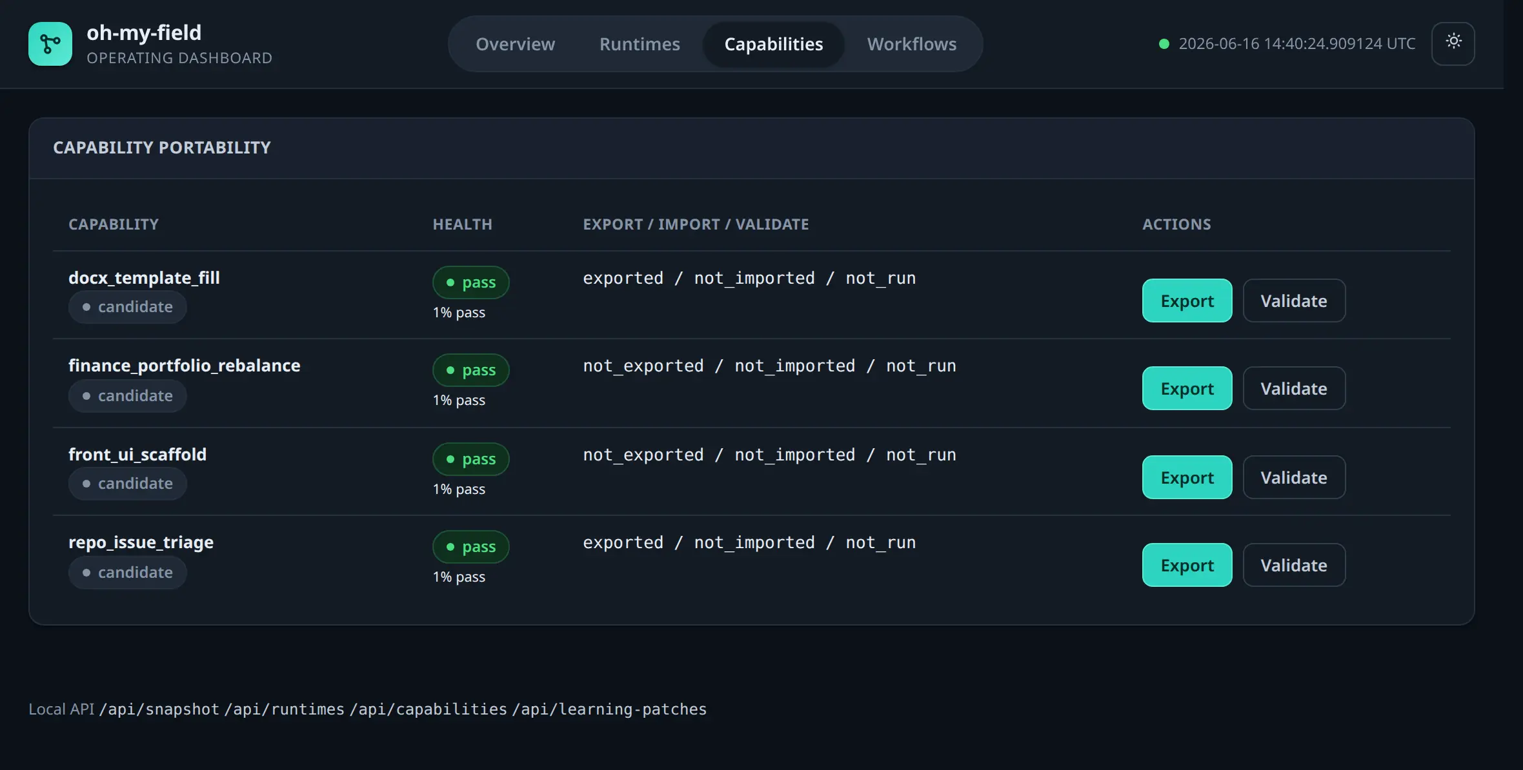The image size is (1523, 770).
Task: Click the oh-my-field branch logo icon
Action: pyautogui.click(x=50, y=44)
